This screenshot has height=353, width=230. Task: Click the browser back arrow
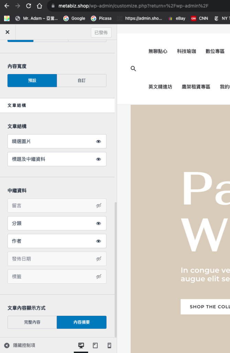pos(7,6)
